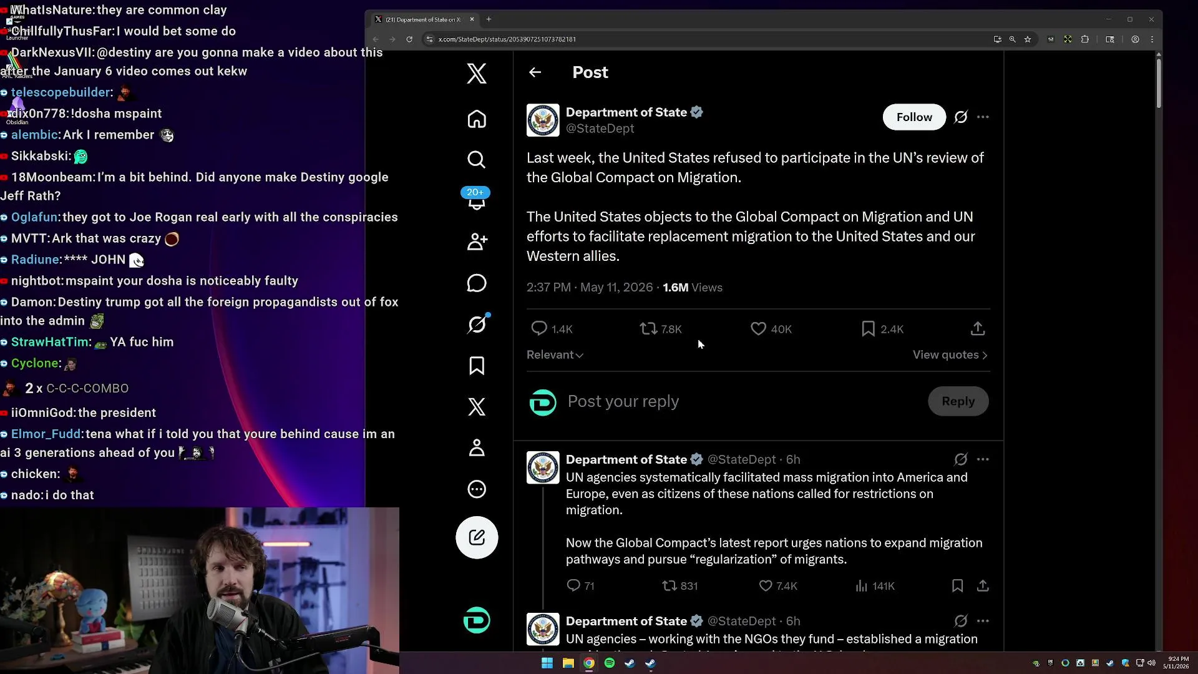
Task: Open more options on the main post
Action: pyautogui.click(x=983, y=117)
